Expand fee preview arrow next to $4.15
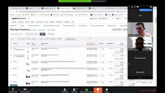 click(x=113, y=49)
